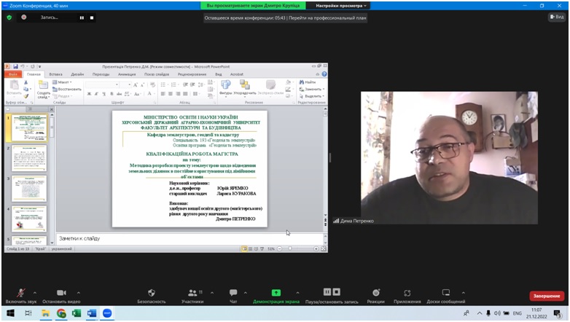
Task: Open Acrobat ribbon tab
Action: tap(237, 74)
